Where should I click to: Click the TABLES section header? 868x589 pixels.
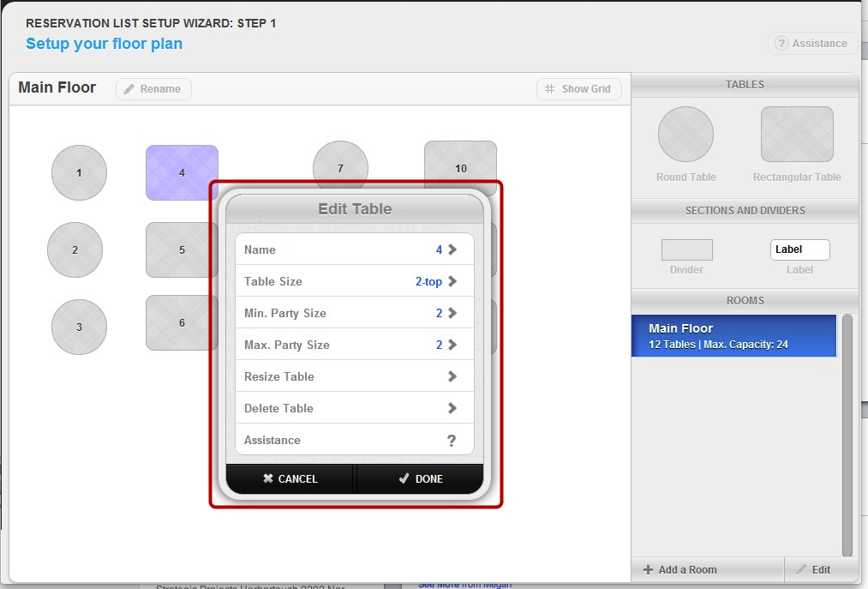click(745, 85)
